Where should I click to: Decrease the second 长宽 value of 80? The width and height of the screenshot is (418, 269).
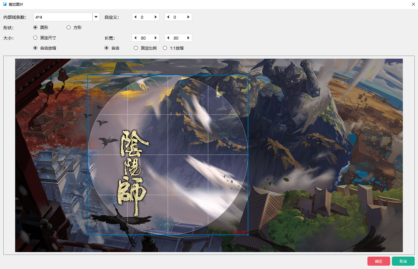(x=168, y=38)
